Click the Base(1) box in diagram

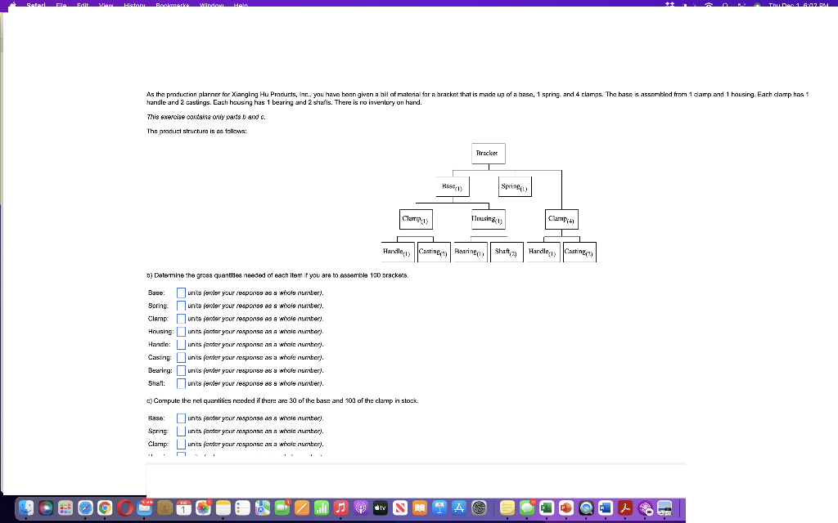453,187
